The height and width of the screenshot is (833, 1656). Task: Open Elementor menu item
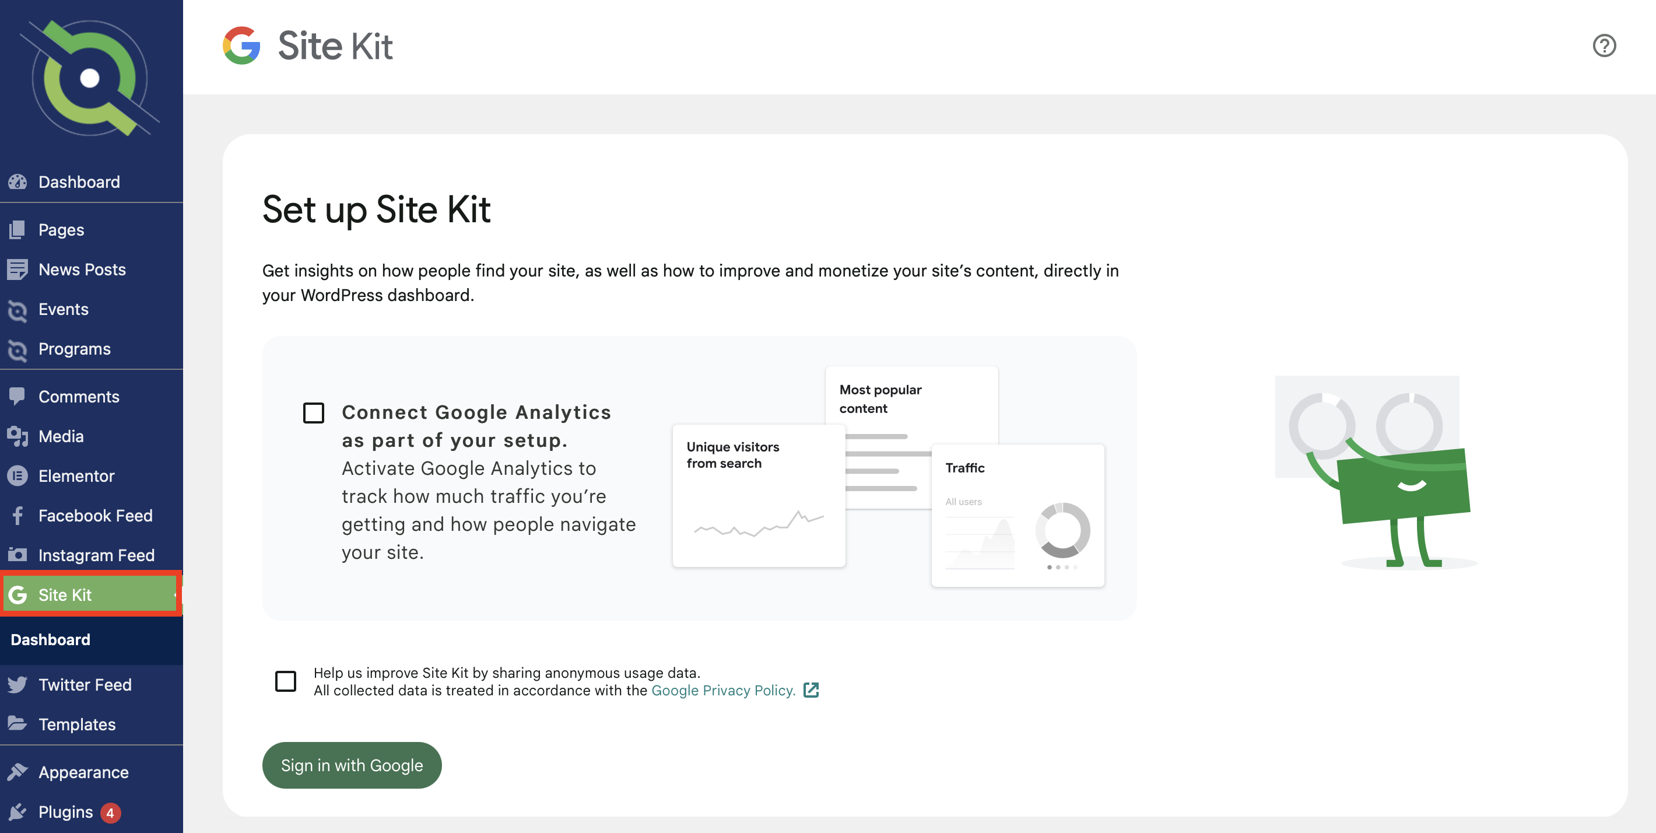(x=92, y=476)
